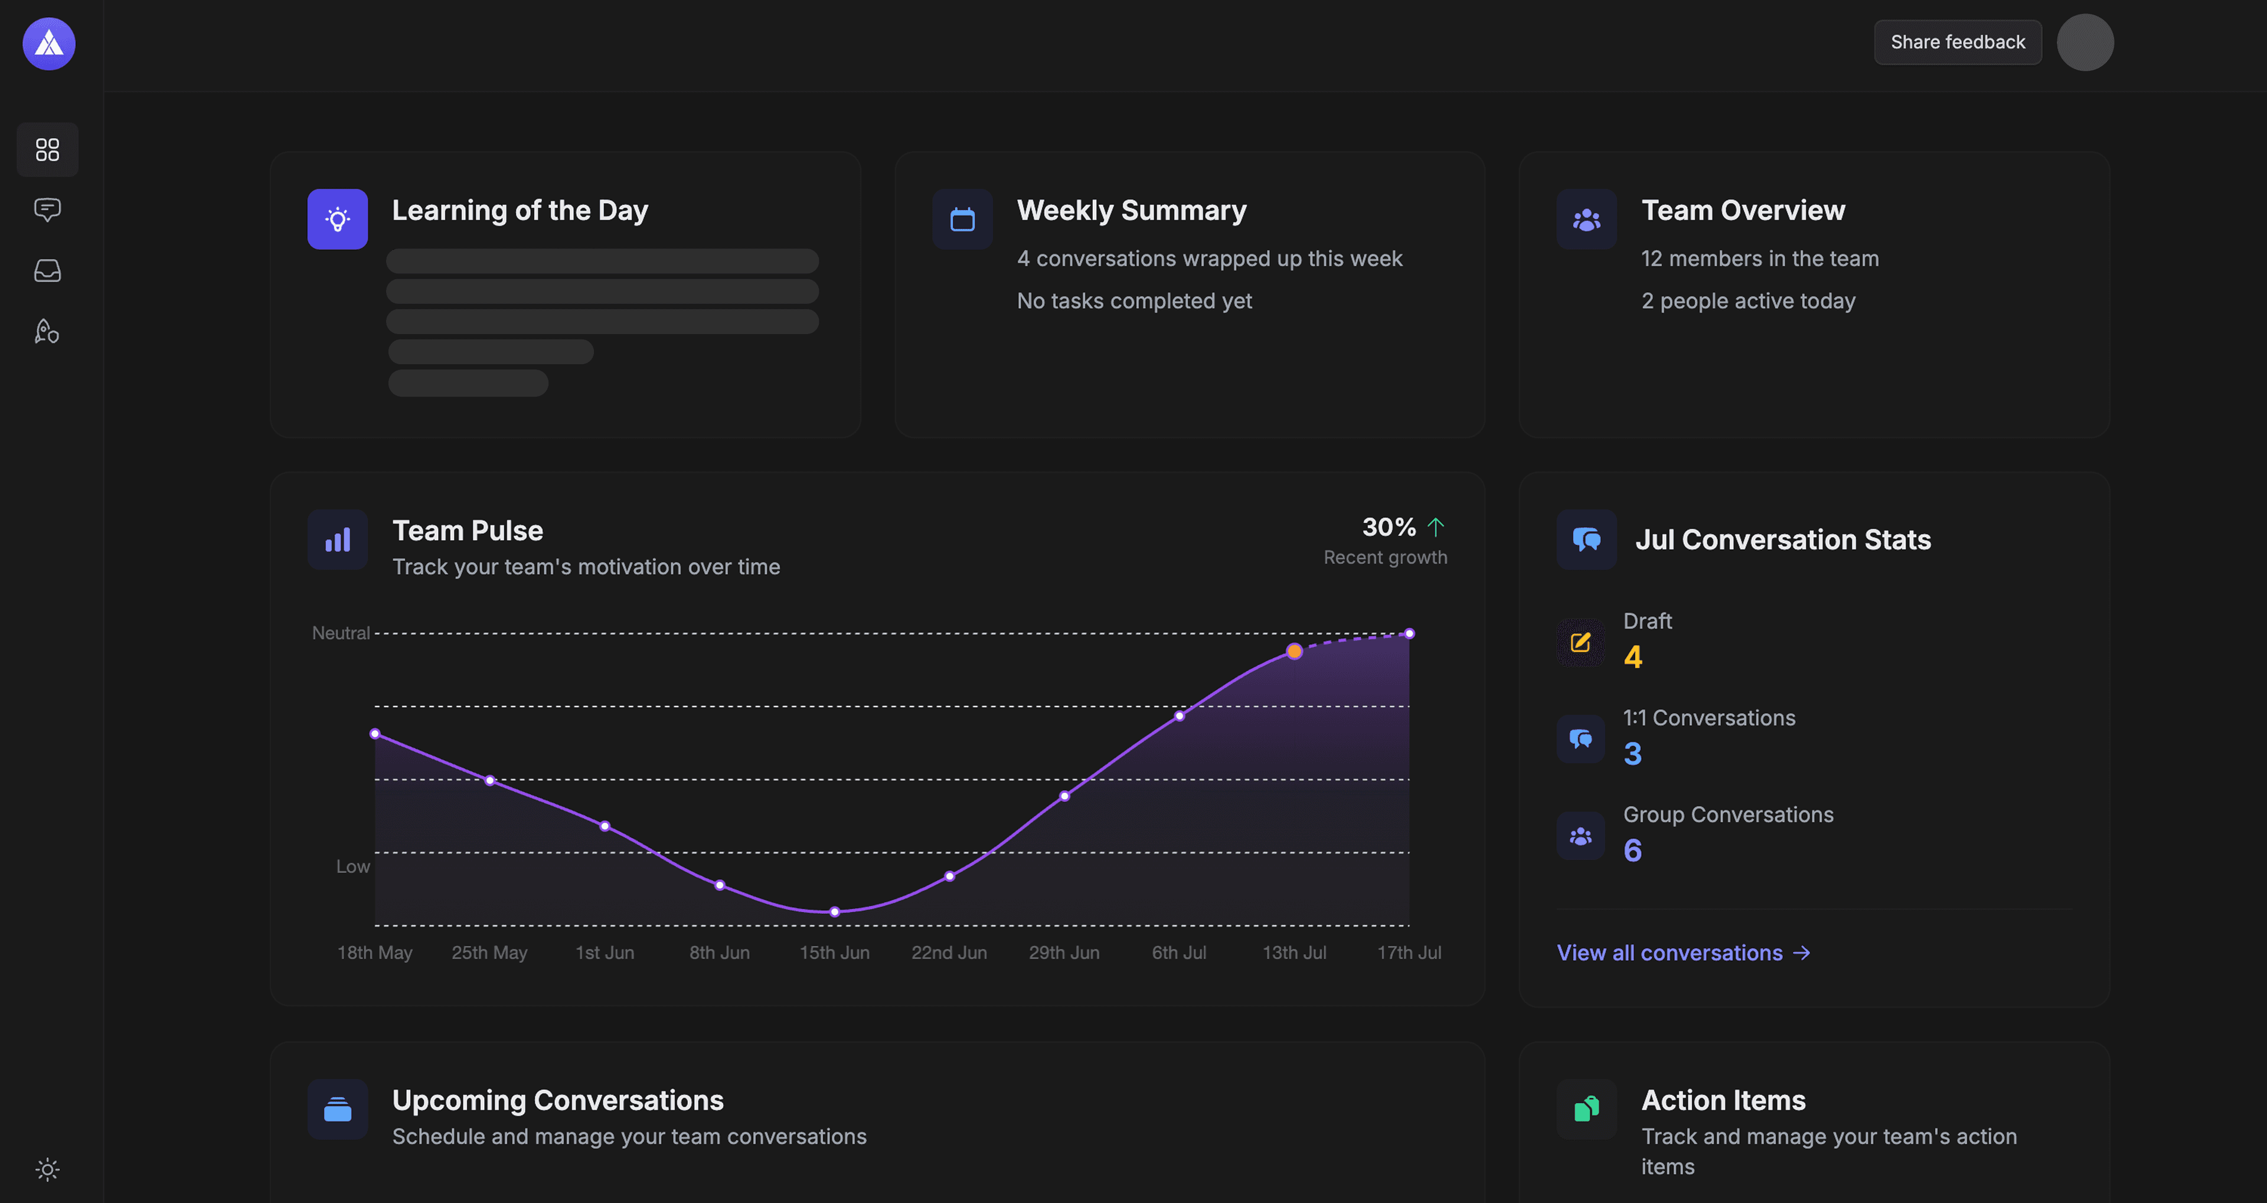Image resolution: width=2267 pixels, height=1203 pixels.
Task: Toggle light theme with sun icon
Action: 47,1169
